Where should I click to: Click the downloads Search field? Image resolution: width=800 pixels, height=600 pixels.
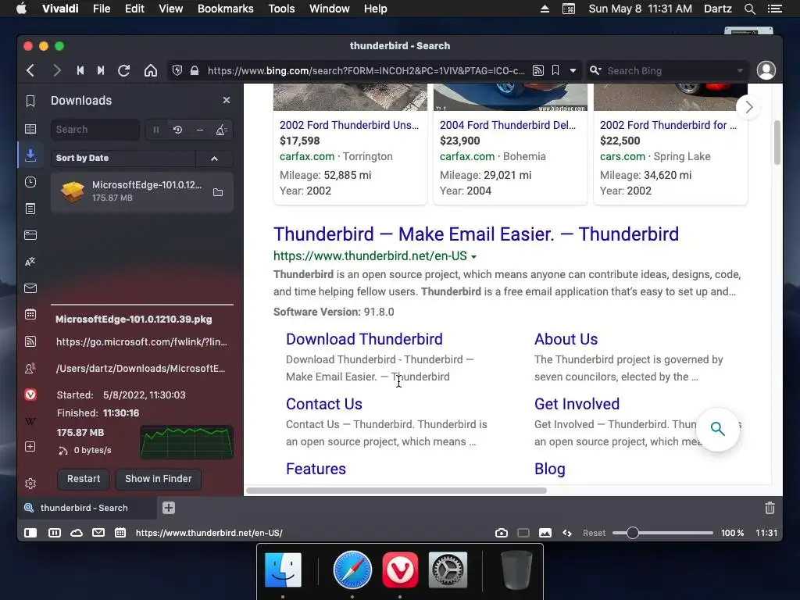click(95, 130)
